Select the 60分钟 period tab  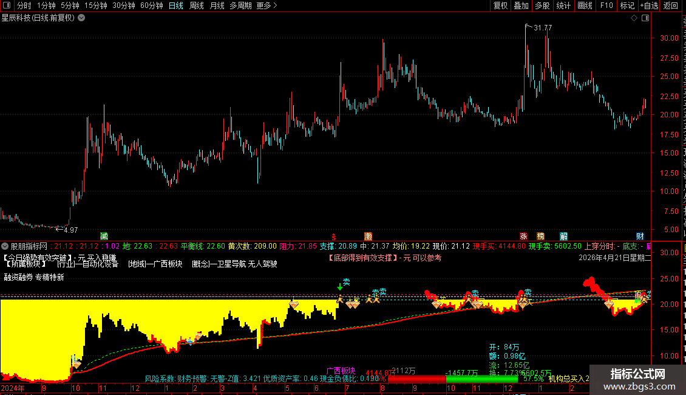(x=151, y=5)
